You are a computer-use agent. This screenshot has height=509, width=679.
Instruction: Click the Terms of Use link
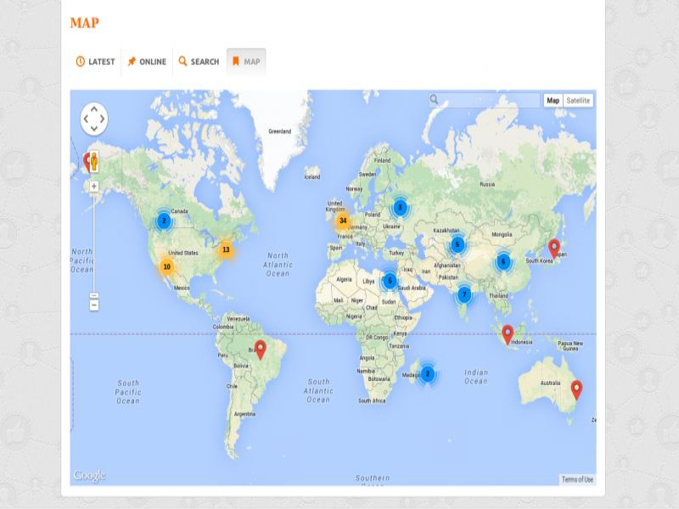[x=577, y=479]
